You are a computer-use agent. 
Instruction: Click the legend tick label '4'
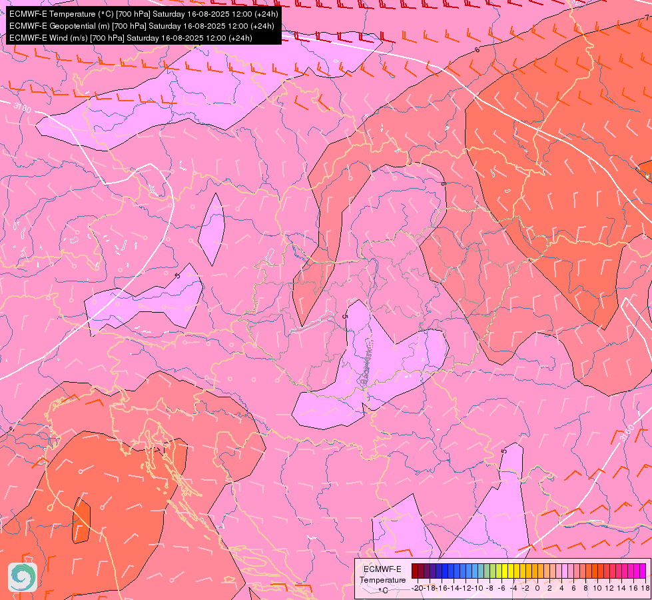(x=562, y=589)
